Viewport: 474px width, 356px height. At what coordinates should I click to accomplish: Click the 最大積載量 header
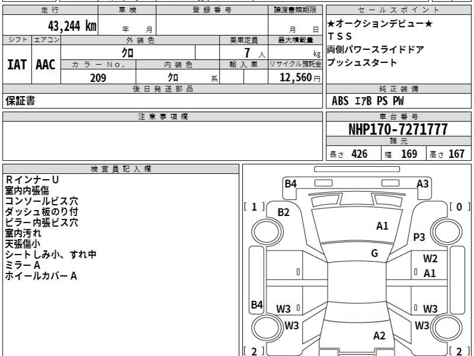tap(295, 40)
